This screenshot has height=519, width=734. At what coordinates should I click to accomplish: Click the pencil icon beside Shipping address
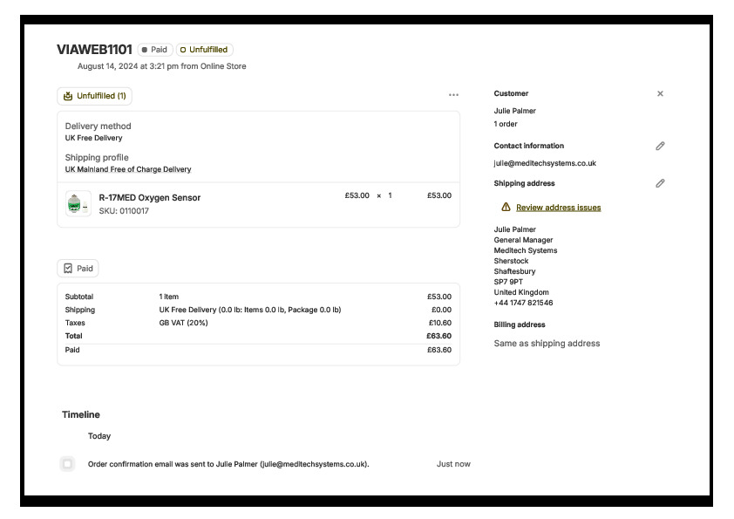660,183
